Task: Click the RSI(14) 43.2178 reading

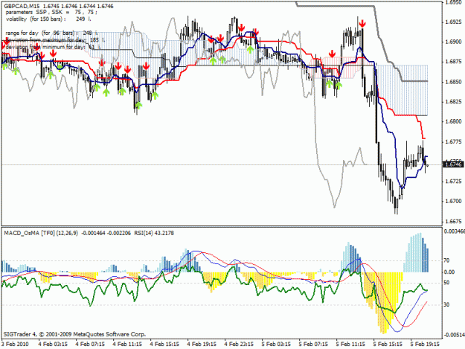Action: 154,234
